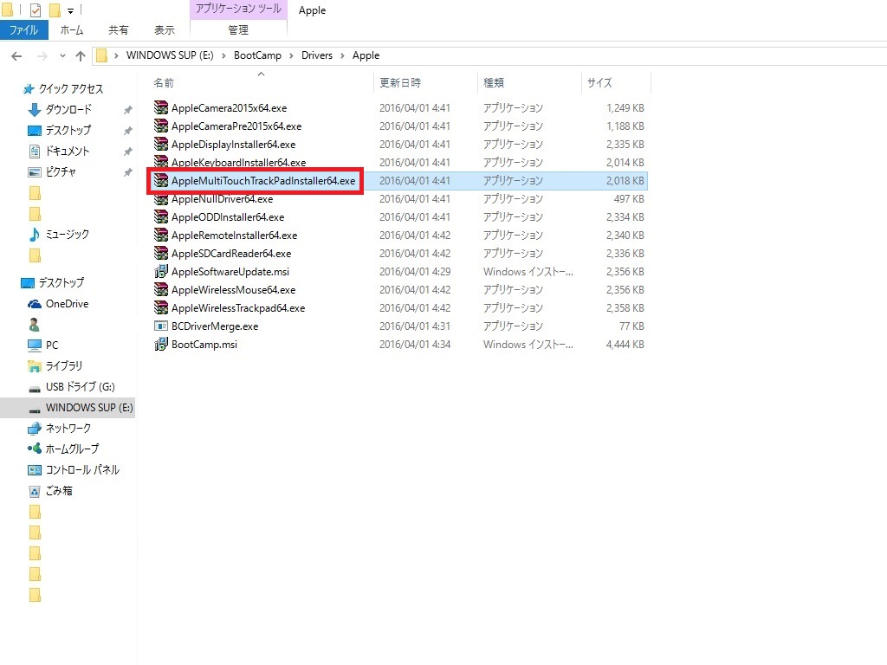
Task: Navigate to Drivers in the address bar
Action: point(317,55)
